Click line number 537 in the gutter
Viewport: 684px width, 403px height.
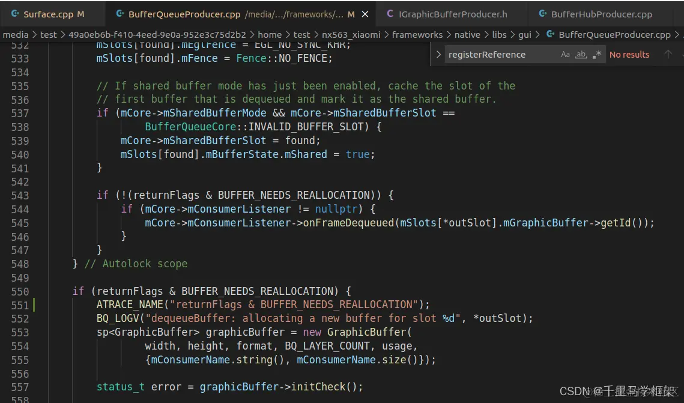(20, 114)
